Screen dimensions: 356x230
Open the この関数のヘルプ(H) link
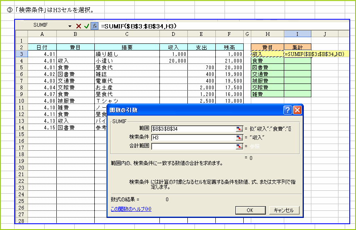pyautogui.click(x=131, y=209)
